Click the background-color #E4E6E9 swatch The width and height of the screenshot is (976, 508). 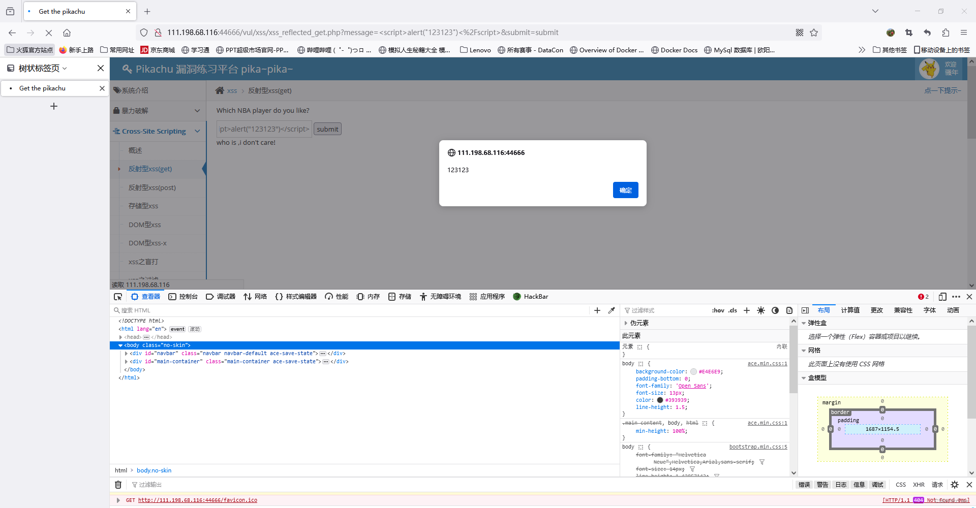pyautogui.click(x=693, y=372)
